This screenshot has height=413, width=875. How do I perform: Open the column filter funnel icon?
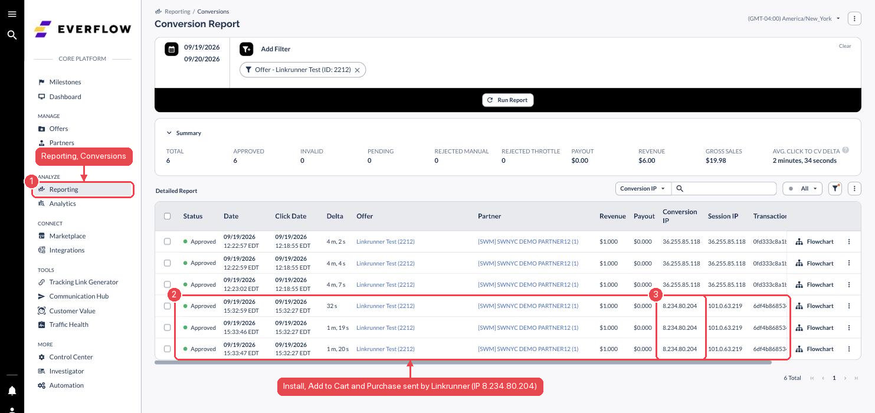click(x=835, y=189)
